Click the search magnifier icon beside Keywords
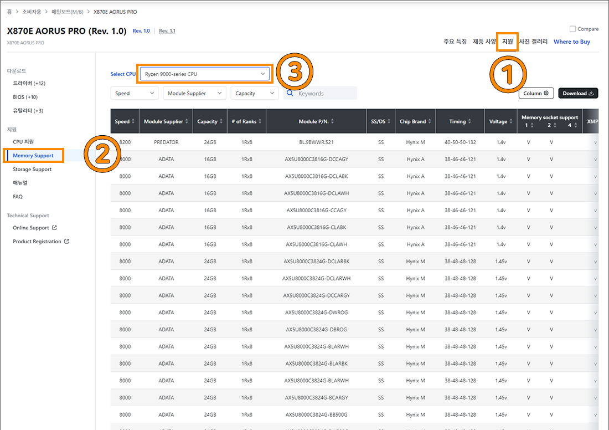This screenshot has width=609, height=430. [290, 93]
